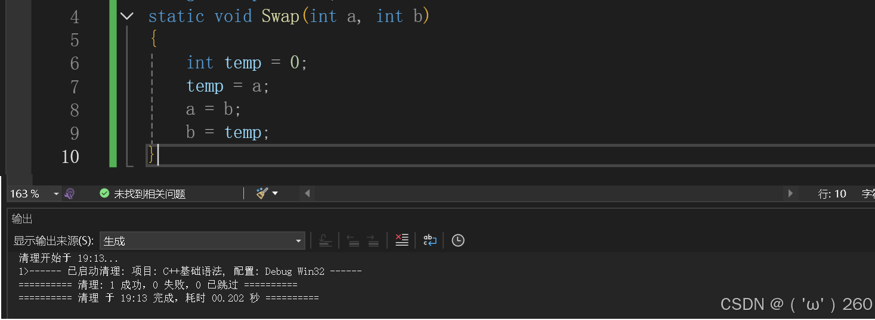The height and width of the screenshot is (320, 875).
Task: Click the line 'temp = a;'
Action: click(228, 86)
